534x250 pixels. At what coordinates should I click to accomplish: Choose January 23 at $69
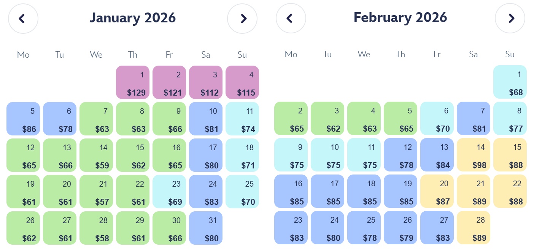coord(169,192)
